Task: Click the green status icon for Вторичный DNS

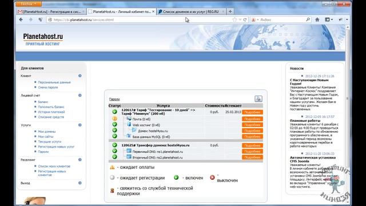Action: (x=114, y=157)
